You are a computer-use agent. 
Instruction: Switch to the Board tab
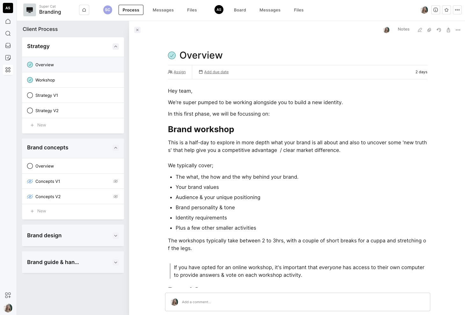[240, 10]
